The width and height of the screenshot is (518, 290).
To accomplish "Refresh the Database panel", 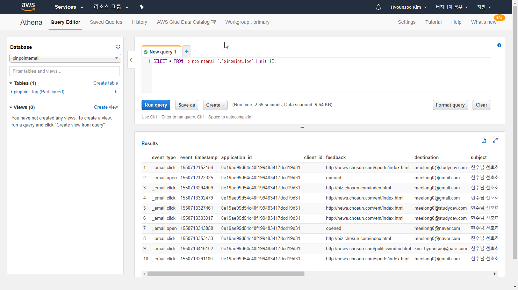I will (x=118, y=46).
